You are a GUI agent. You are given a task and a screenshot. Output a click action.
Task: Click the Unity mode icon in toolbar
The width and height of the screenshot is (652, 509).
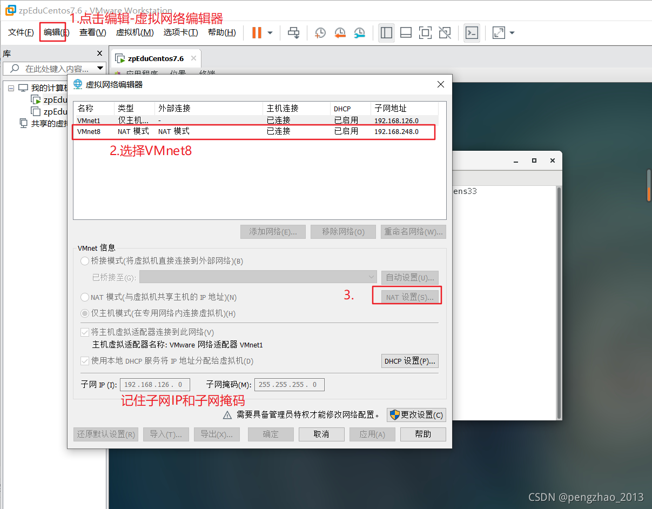point(445,33)
